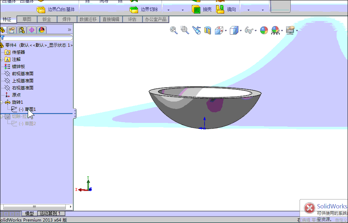Viewport: 348px width, 223px height.
Task: Open Edit Appearance via the color sphere
Action: (264, 30)
